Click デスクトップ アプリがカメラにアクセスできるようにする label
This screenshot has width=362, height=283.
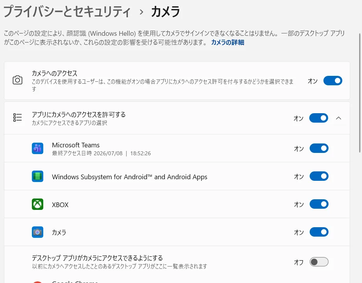coord(97,258)
